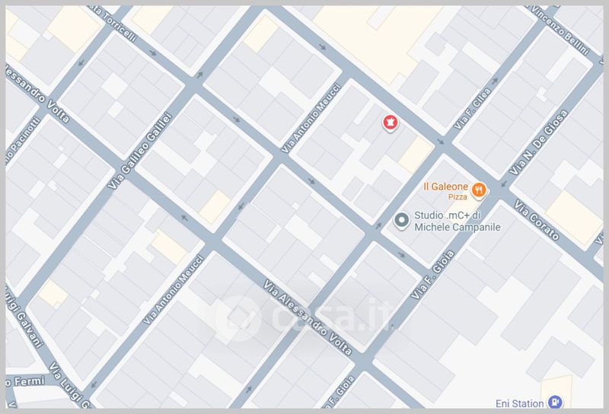
Task: Click the Via F. Gioia label below Studio .mC+
Action: click(x=432, y=275)
